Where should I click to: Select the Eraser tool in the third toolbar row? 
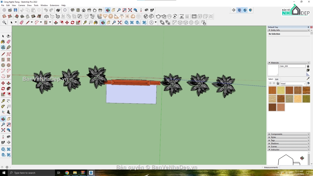point(22,23)
